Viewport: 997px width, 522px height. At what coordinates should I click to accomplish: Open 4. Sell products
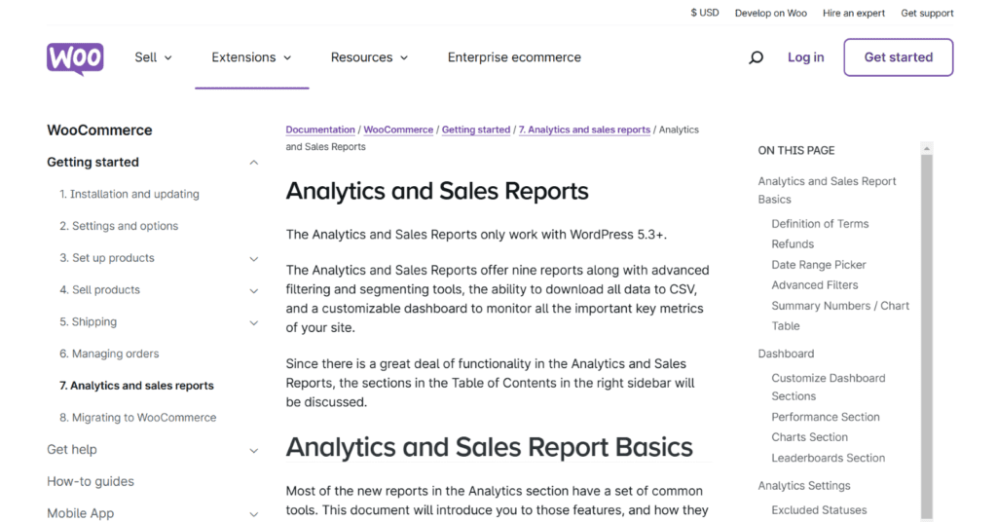pyautogui.click(x=100, y=289)
